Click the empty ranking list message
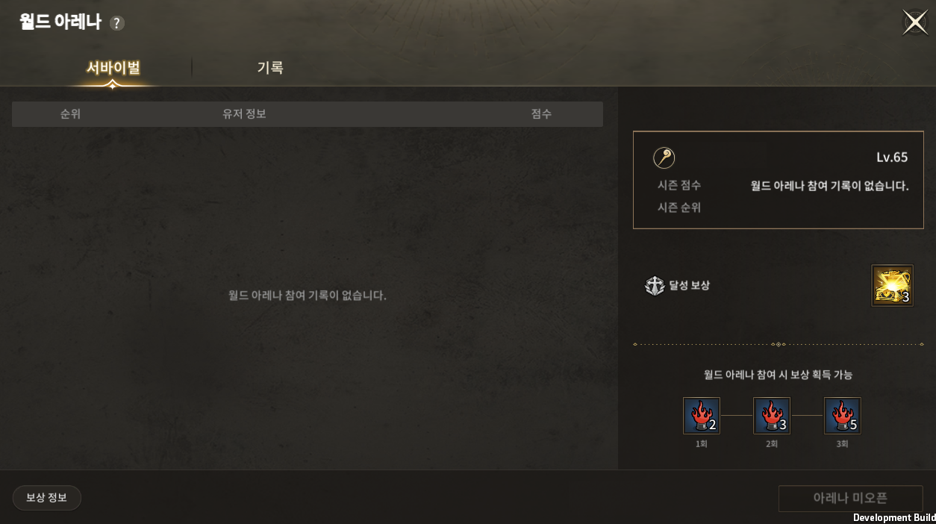The width and height of the screenshot is (936, 524). (308, 296)
